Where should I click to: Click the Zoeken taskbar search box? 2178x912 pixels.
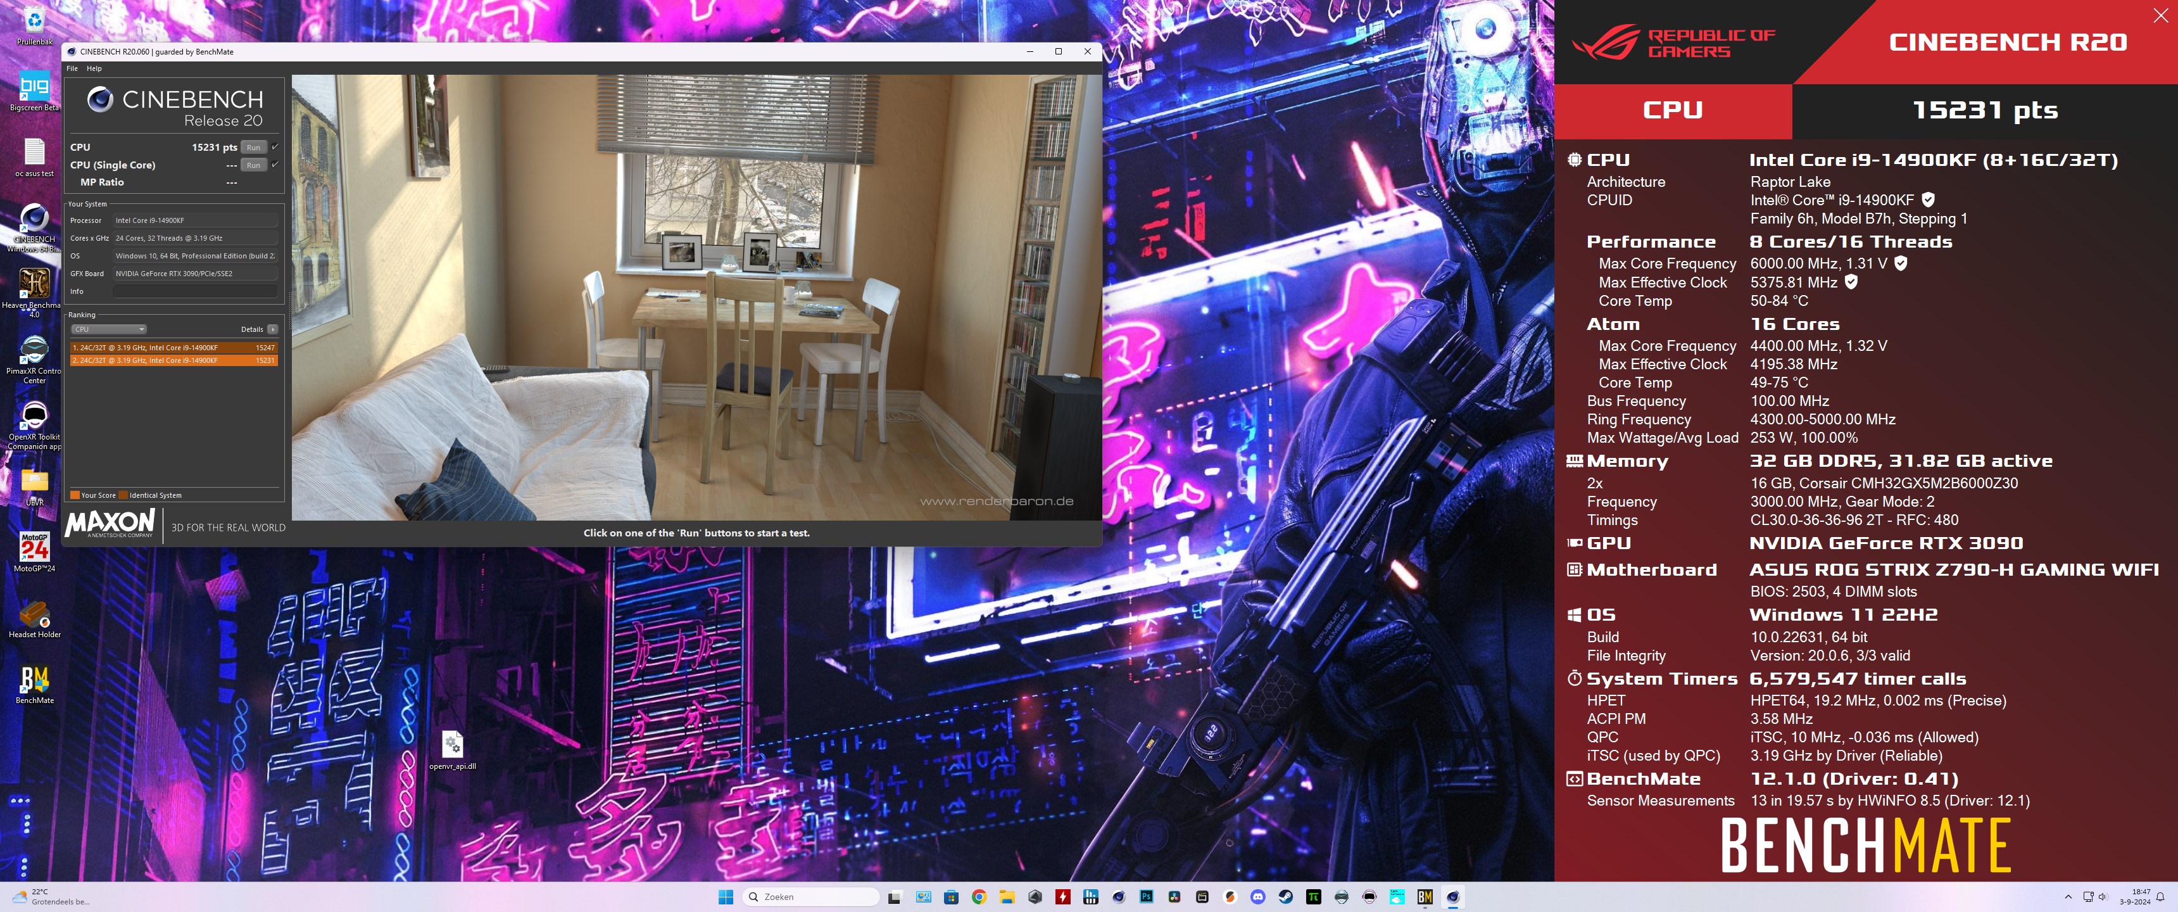(x=810, y=897)
